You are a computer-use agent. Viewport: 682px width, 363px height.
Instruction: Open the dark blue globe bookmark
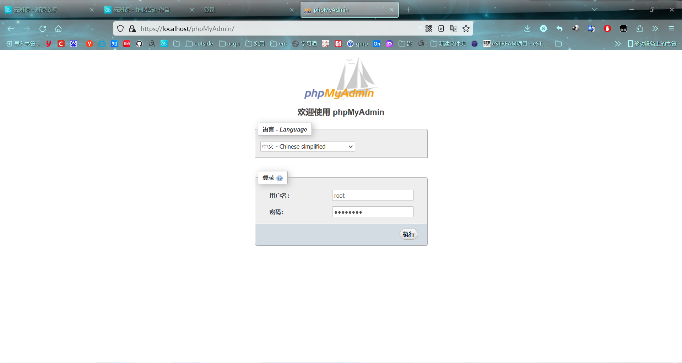[475, 44]
